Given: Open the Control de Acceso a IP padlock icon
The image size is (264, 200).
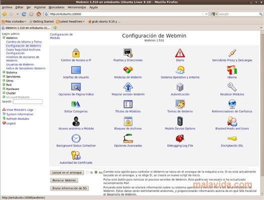Looking at the screenshot, I should [76, 53].
